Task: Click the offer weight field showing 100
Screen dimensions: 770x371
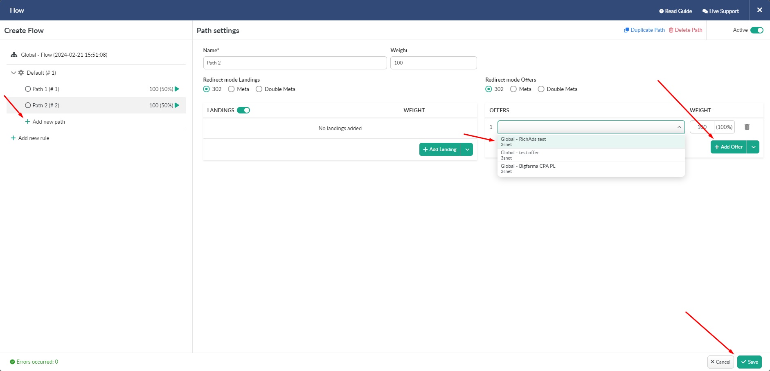Action: 702,127
